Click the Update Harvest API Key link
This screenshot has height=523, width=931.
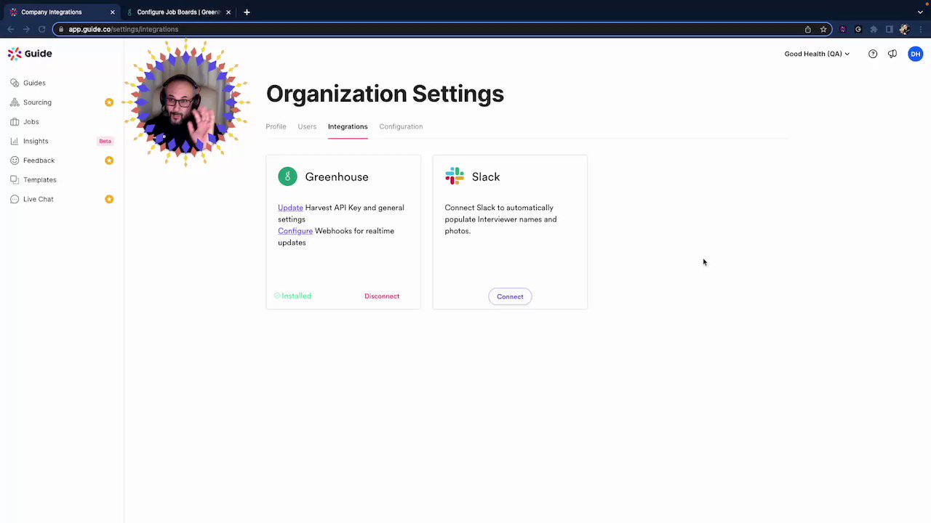(290, 208)
